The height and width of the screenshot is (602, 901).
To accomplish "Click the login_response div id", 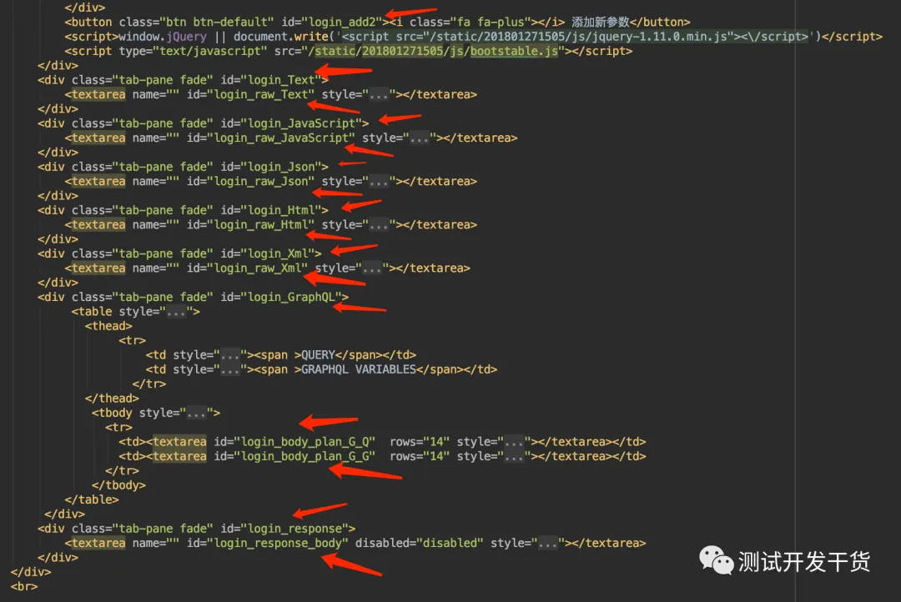I will tap(294, 529).
